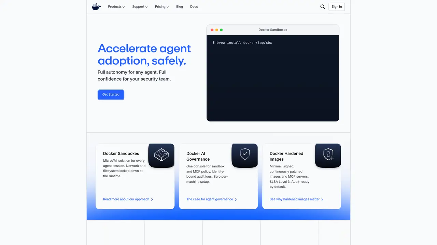The height and width of the screenshot is (245, 437).
Task: Click the Accelerate agent adoption headline
Action: point(144,54)
